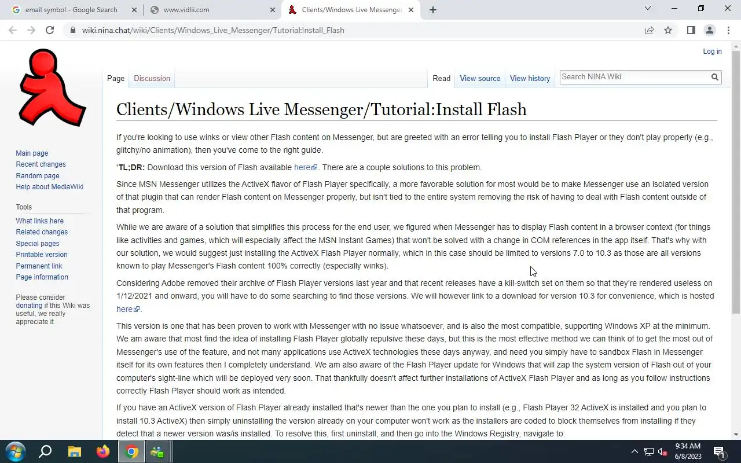This screenshot has width=741, height=463.
Task: Launch Firefox from the taskbar
Action: point(103,451)
